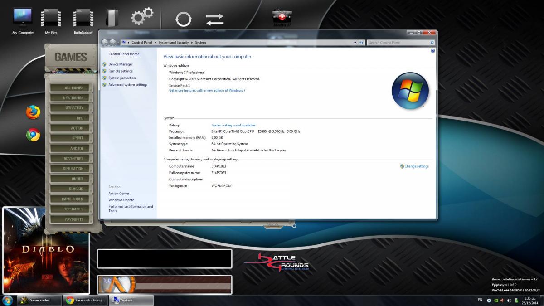The height and width of the screenshot is (306, 544).
Task: Switch to GameLoader taskbar button
Action: [39, 301]
